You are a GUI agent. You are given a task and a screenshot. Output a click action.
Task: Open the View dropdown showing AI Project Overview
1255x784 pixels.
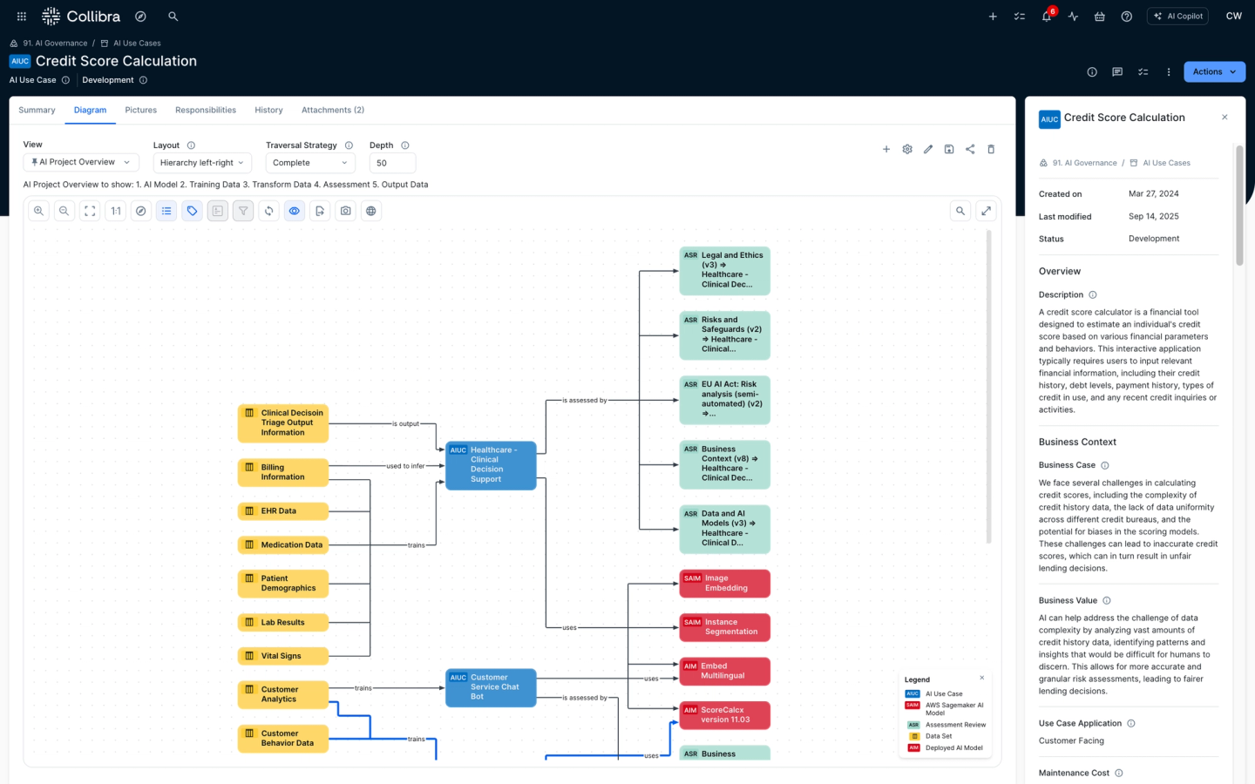coord(81,162)
